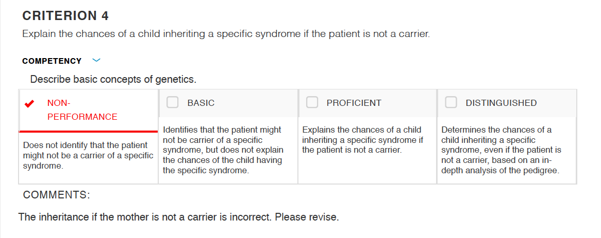Select the DISTINGUISHED column heading
The width and height of the screenshot is (601, 238).
(x=501, y=103)
